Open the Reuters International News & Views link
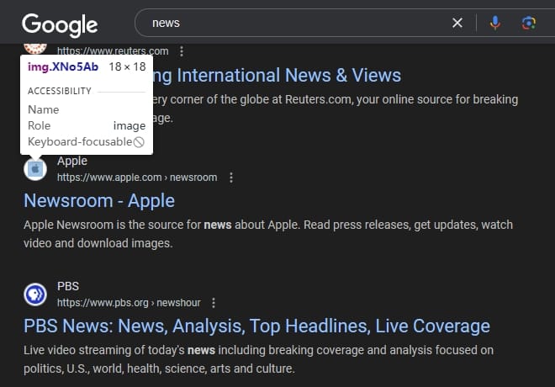The width and height of the screenshot is (555, 387). [x=277, y=76]
